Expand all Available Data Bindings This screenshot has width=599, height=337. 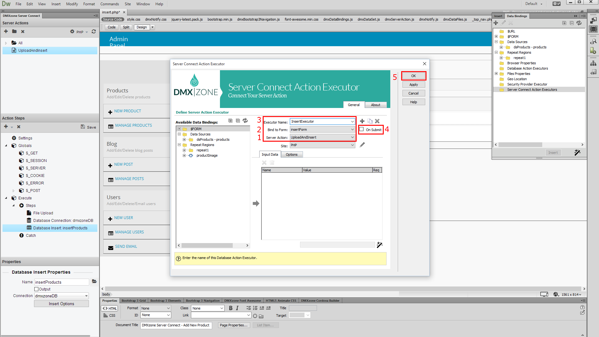click(231, 121)
